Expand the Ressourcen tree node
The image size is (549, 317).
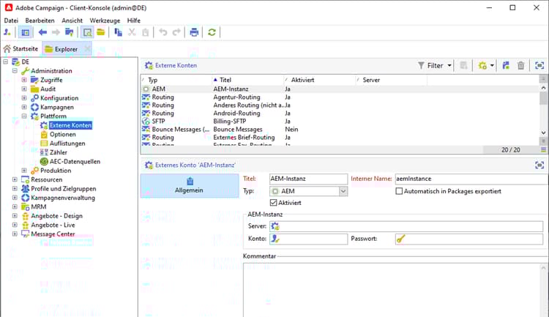pyautogui.click(x=15, y=179)
